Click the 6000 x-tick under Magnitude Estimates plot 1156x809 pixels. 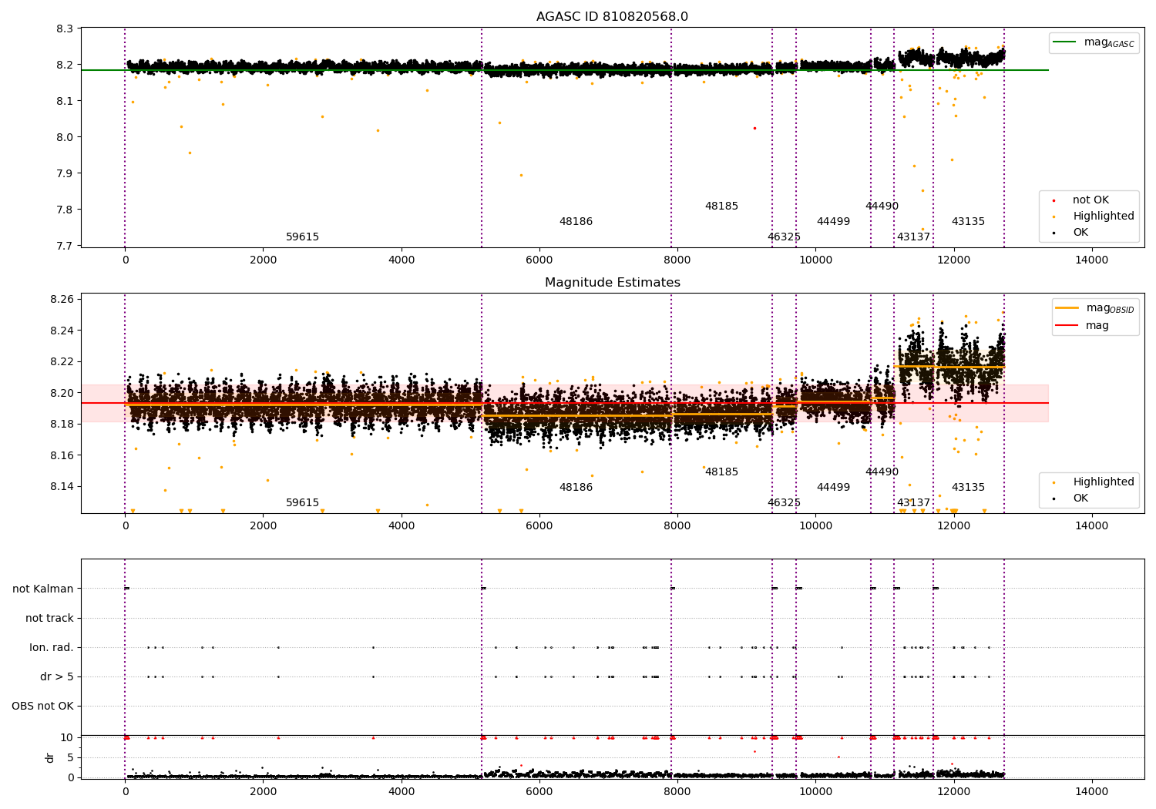tap(539, 526)
